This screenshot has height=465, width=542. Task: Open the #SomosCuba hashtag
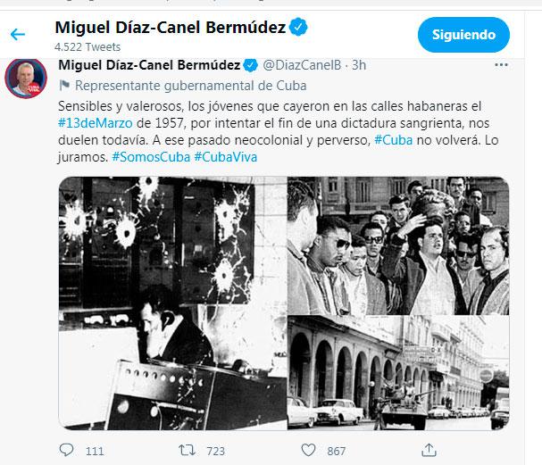coord(151,157)
